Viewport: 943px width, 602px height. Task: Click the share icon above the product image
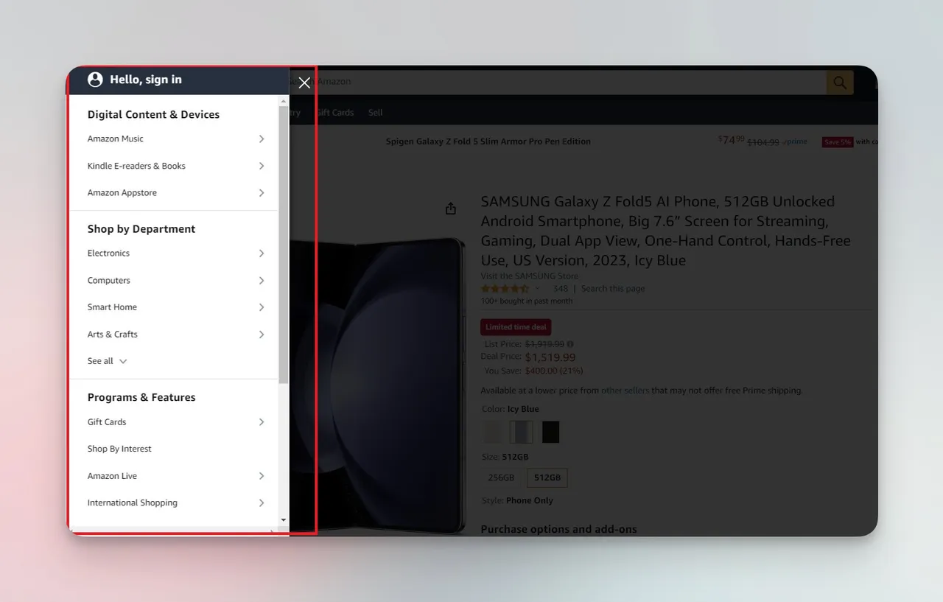pyautogui.click(x=451, y=209)
